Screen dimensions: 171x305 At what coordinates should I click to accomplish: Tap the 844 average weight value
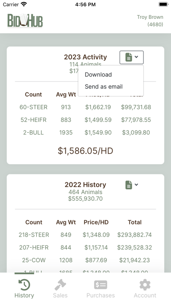pyautogui.click(x=66, y=248)
